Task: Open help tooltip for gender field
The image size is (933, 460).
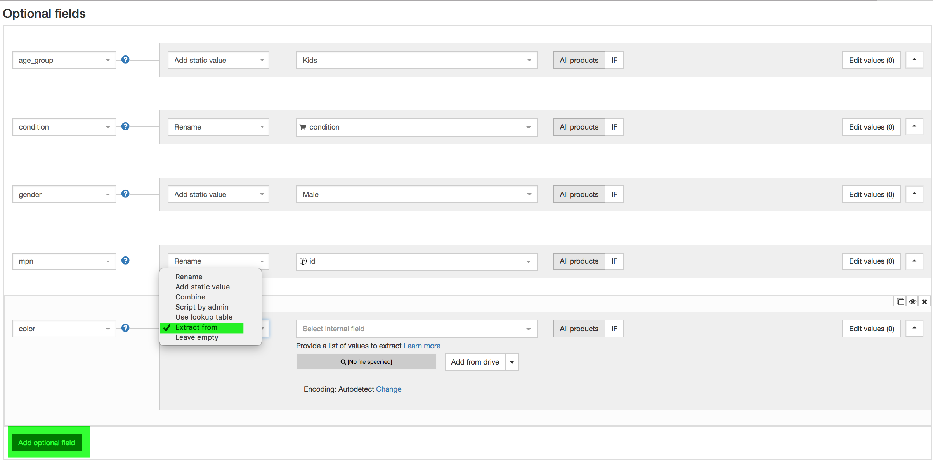Action: click(125, 194)
